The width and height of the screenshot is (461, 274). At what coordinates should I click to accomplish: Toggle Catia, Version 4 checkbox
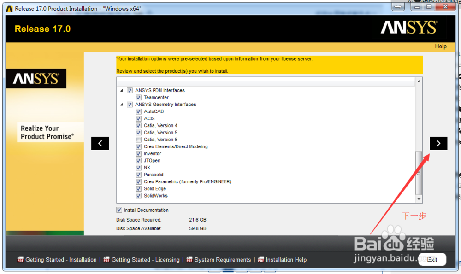(138, 126)
